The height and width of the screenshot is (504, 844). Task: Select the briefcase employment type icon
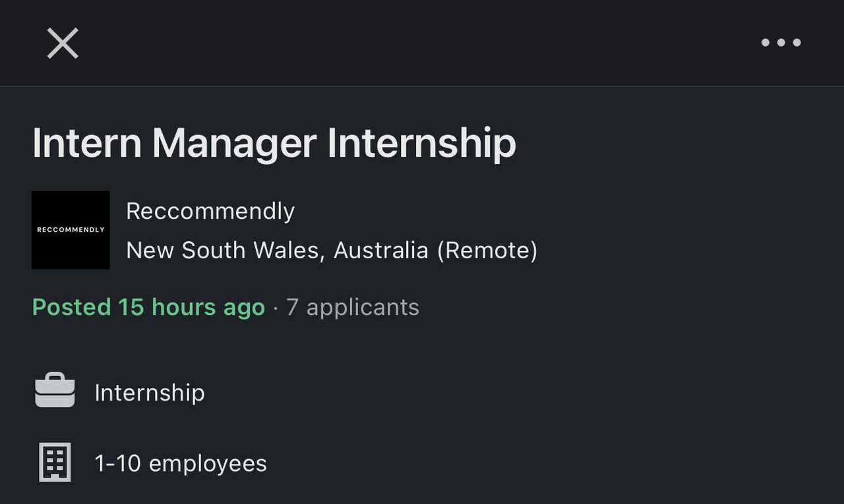coord(55,391)
